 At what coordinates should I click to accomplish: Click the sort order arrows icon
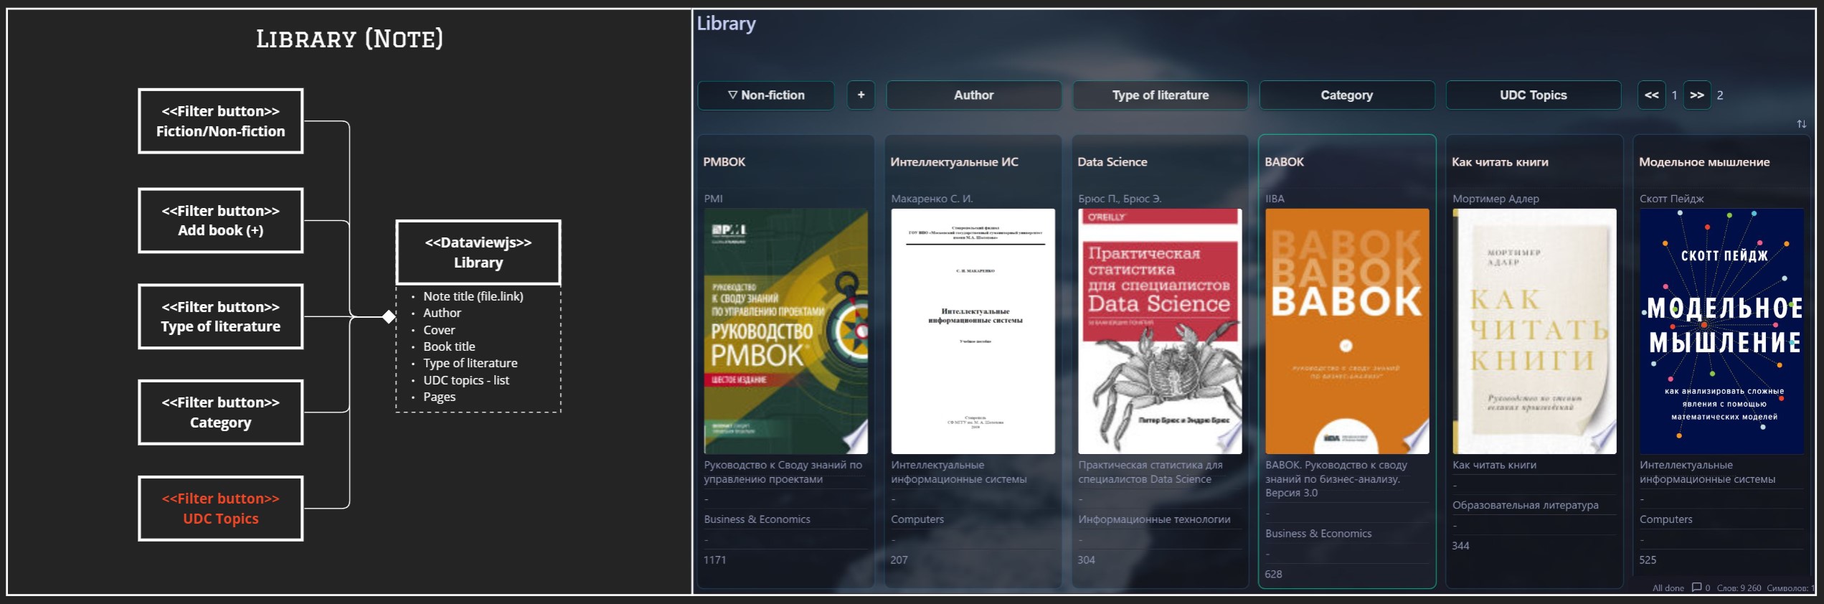[1801, 124]
